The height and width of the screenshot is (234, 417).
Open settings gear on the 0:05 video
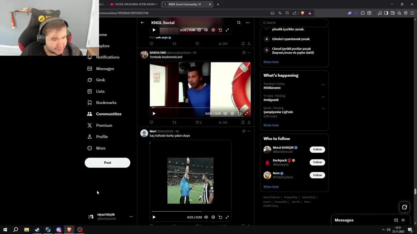click(x=232, y=113)
